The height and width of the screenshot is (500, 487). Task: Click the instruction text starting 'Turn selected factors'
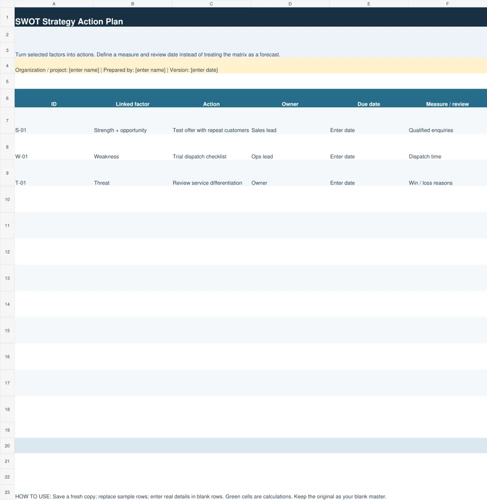point(147,54)
